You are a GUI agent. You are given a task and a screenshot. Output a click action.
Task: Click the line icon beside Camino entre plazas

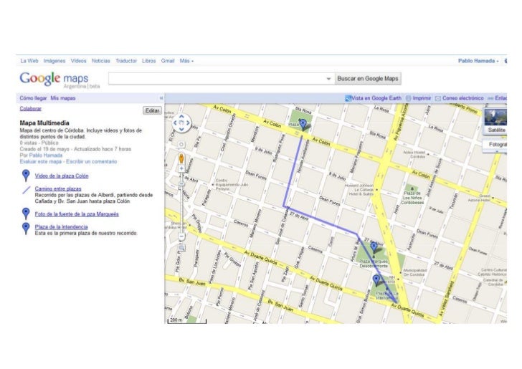tap(26, 190)
